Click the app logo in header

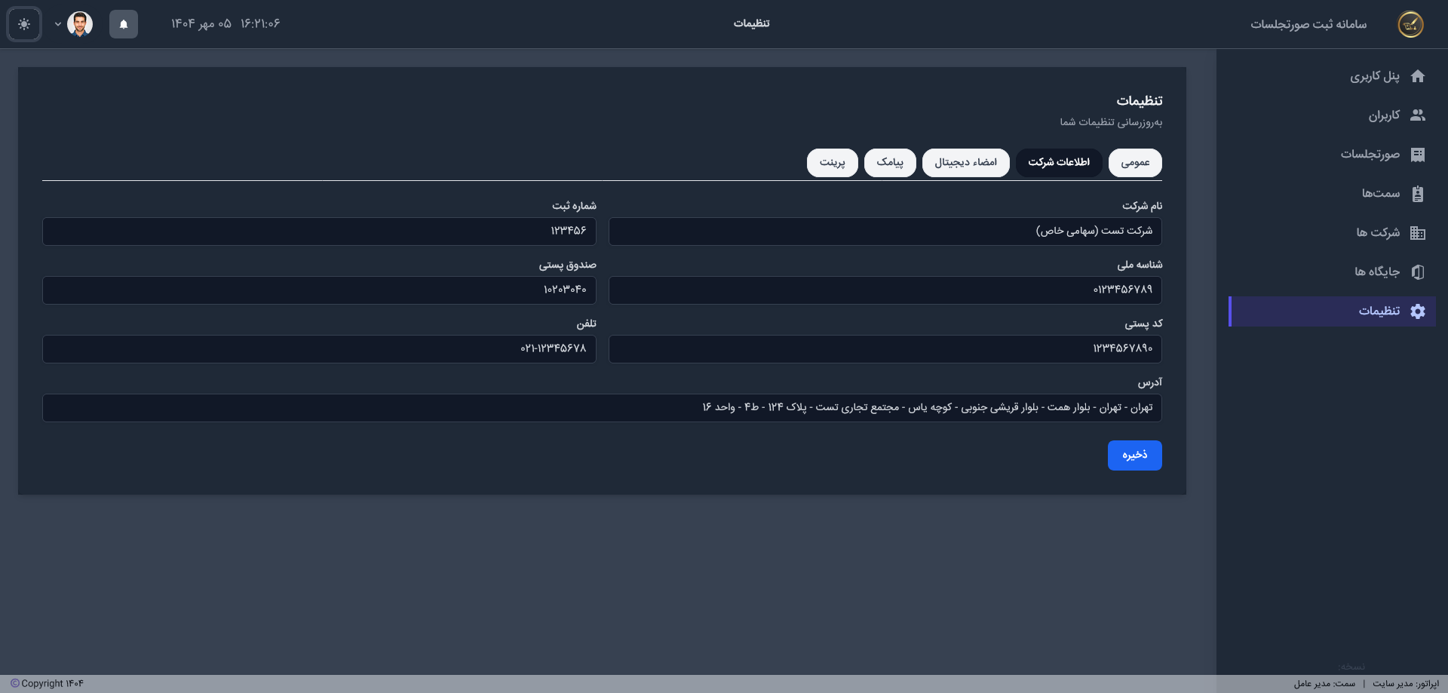coord(1410,24)
